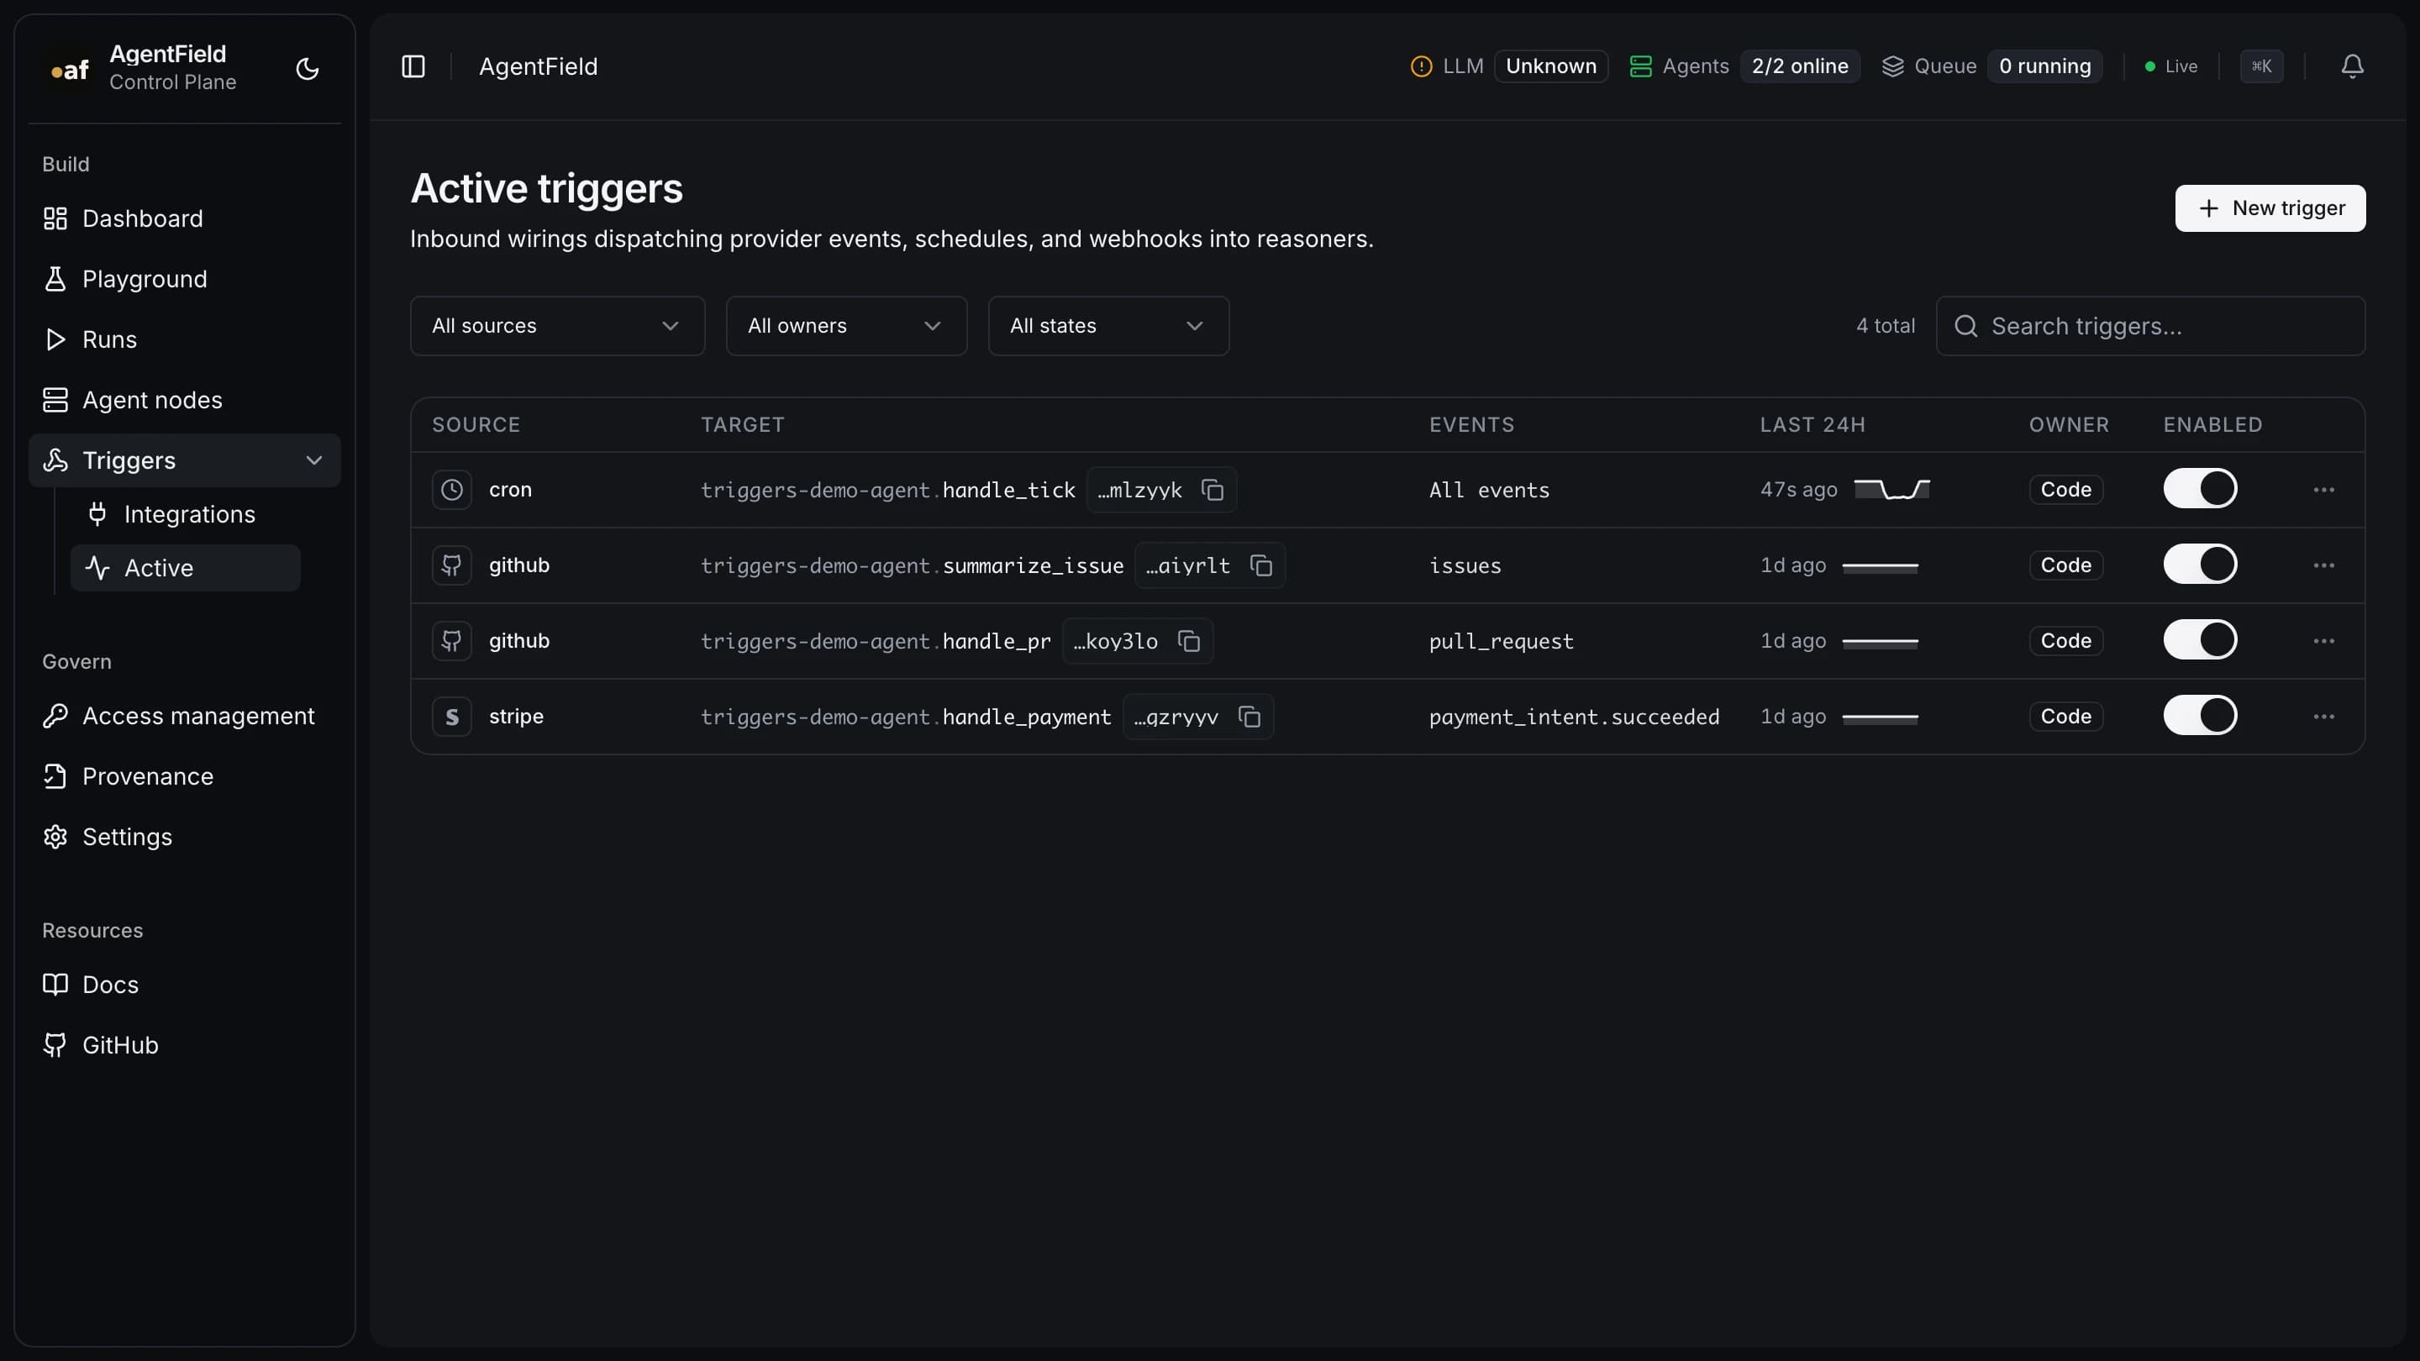Click the AgentField af logo
The width and height of the screenshot is (2420, 1361).
pyautogui.click(x=70, y=69)
